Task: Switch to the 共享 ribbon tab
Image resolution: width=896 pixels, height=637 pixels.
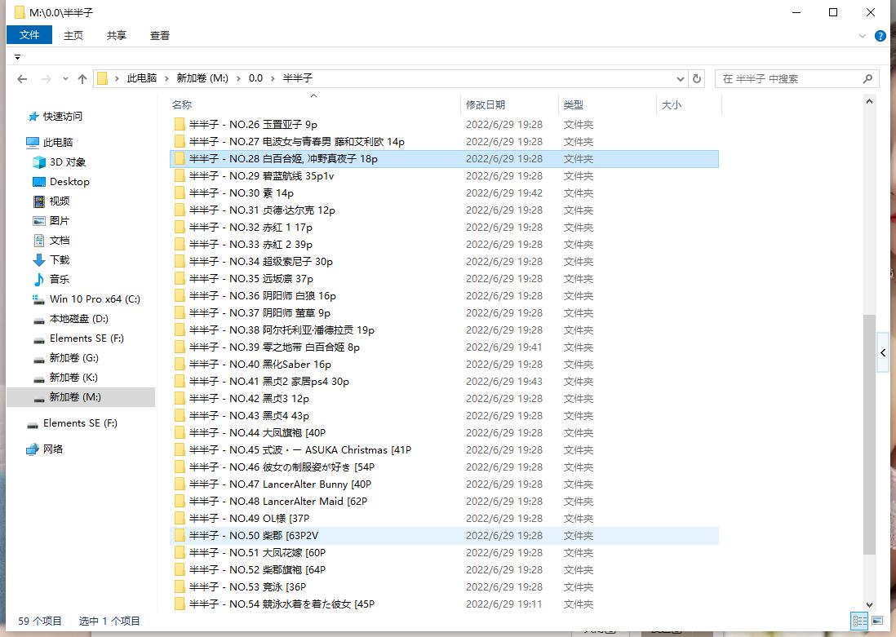Action: 116,35
